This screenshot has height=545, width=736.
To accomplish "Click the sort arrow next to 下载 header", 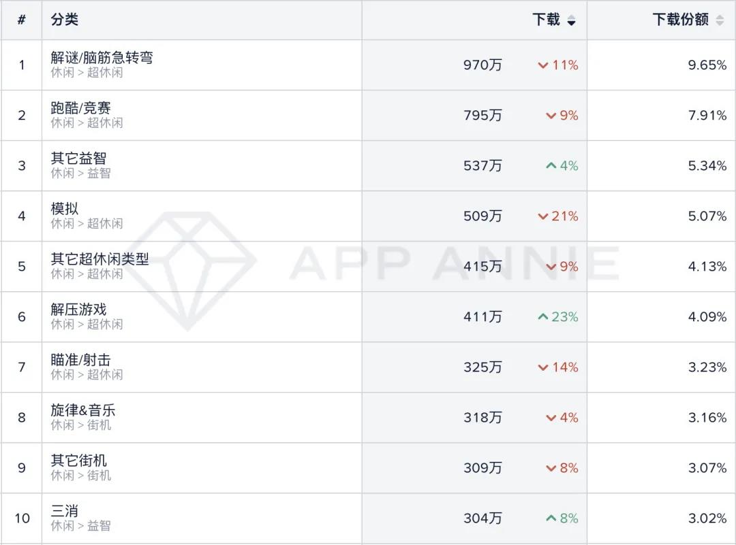I will tap(570, 20).
